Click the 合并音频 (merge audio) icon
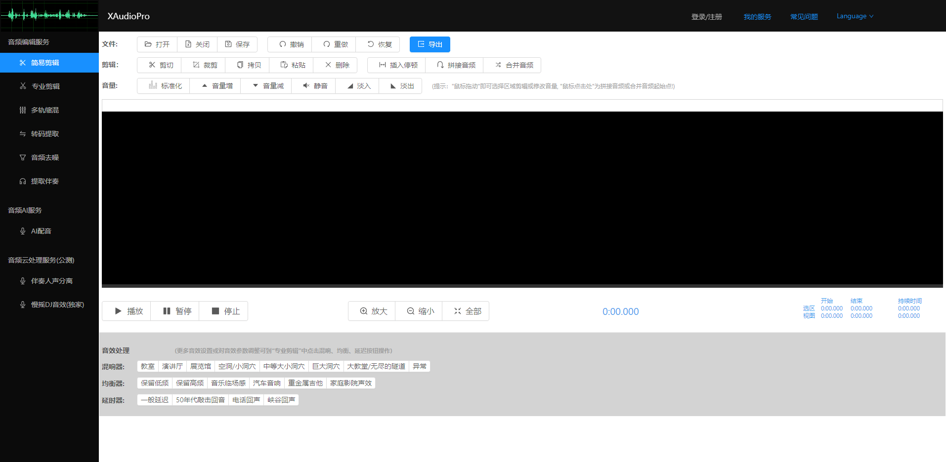The image size is (946, 462). (512, 65)
